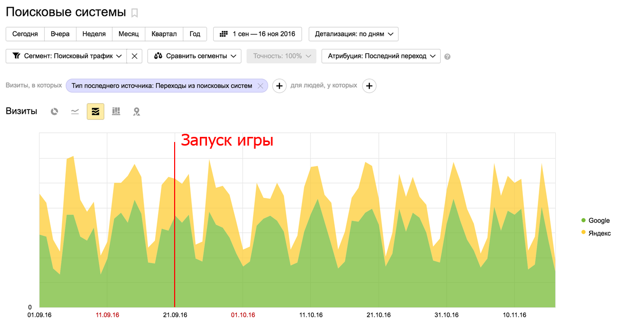
Task: Click the attribution help question icon
Action: (x=447, y=56)
